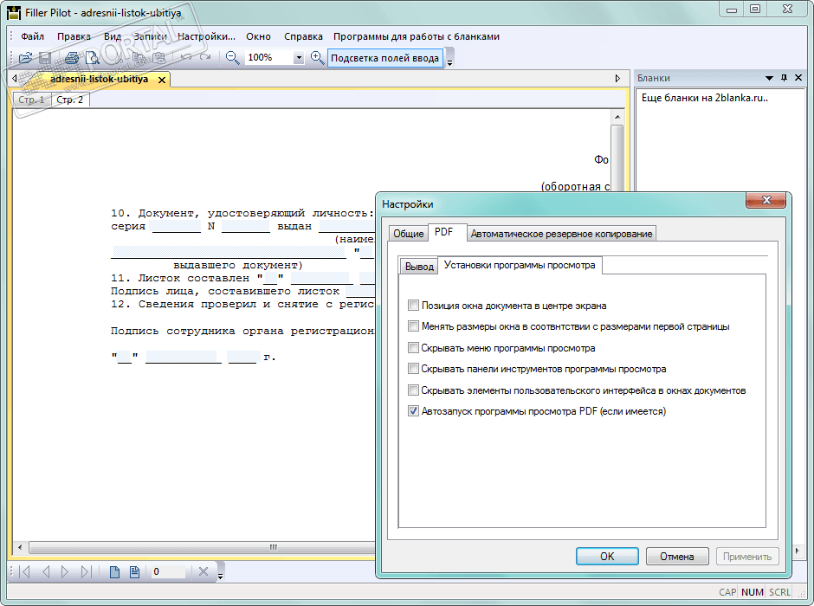This screenshot has width=814, height=606.
Task: Switch to the Вывод sub-tab
Action: (x=419, y=266)
